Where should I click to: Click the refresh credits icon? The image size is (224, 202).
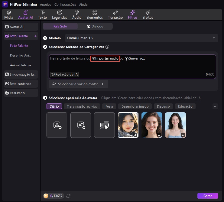click(68, 196)
